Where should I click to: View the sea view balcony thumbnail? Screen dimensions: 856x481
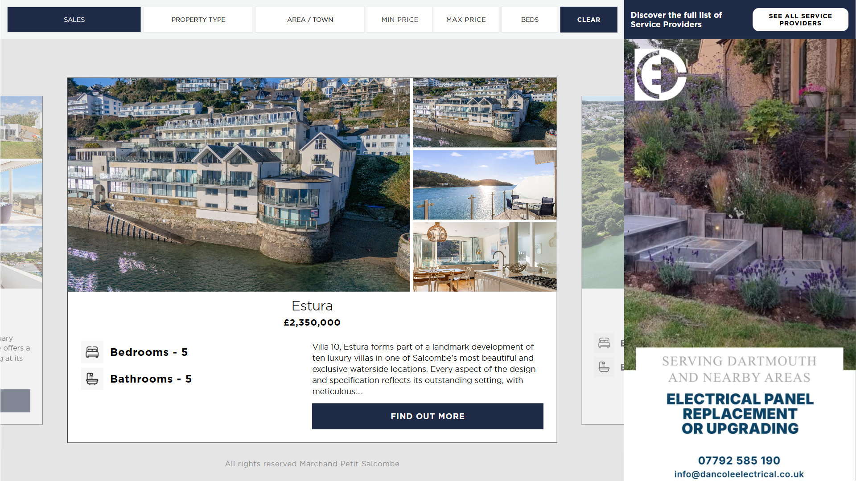click(x=485, y=185)
